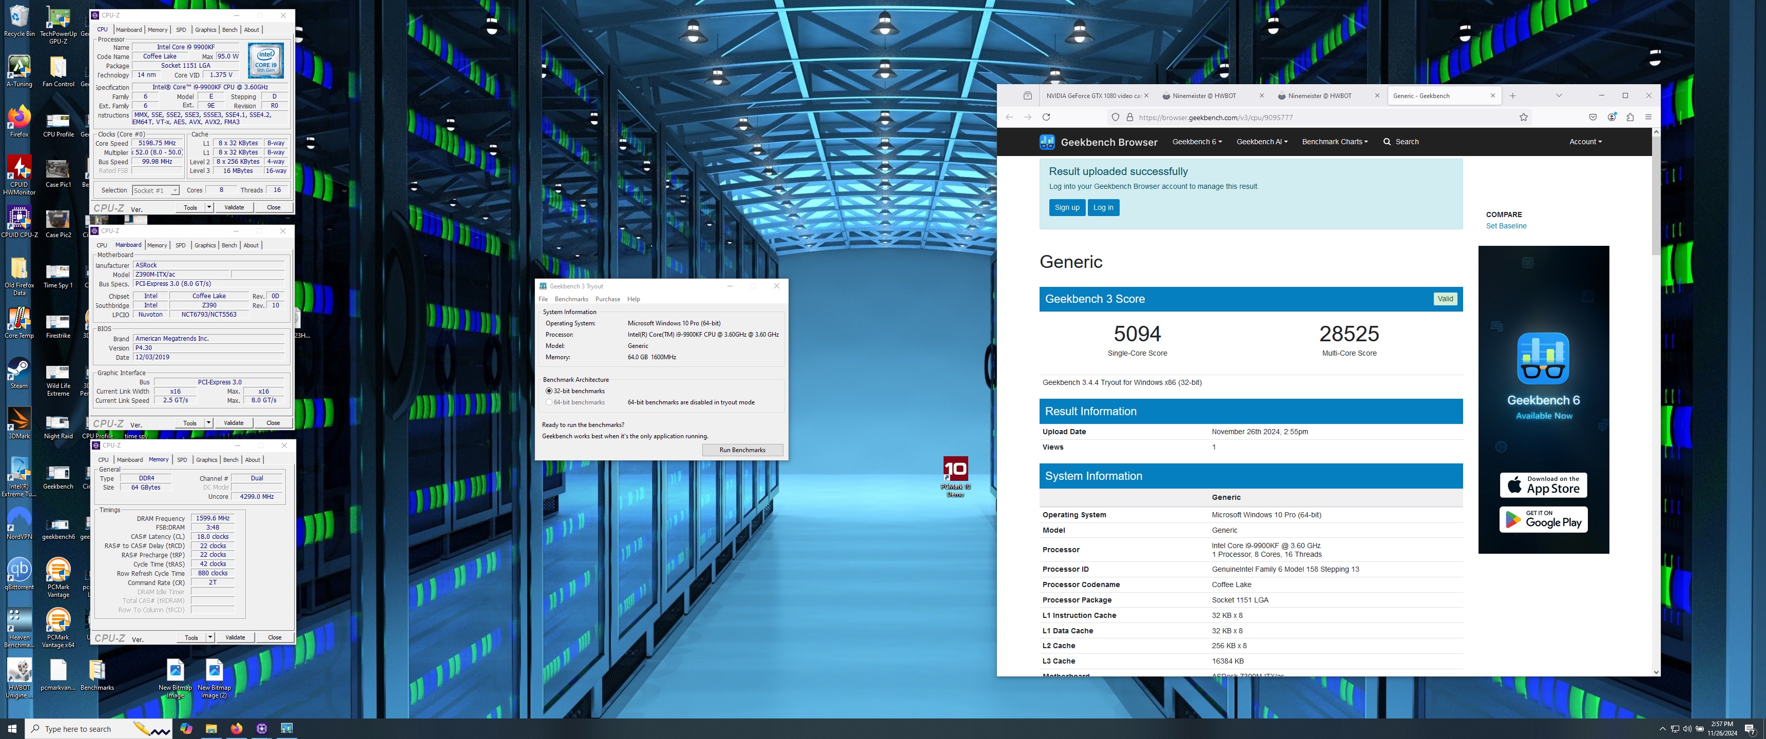This screenshot has width=1766, height=739.
Task: Open the Steam desktop shortcut
Action: [x=19, y=374]
